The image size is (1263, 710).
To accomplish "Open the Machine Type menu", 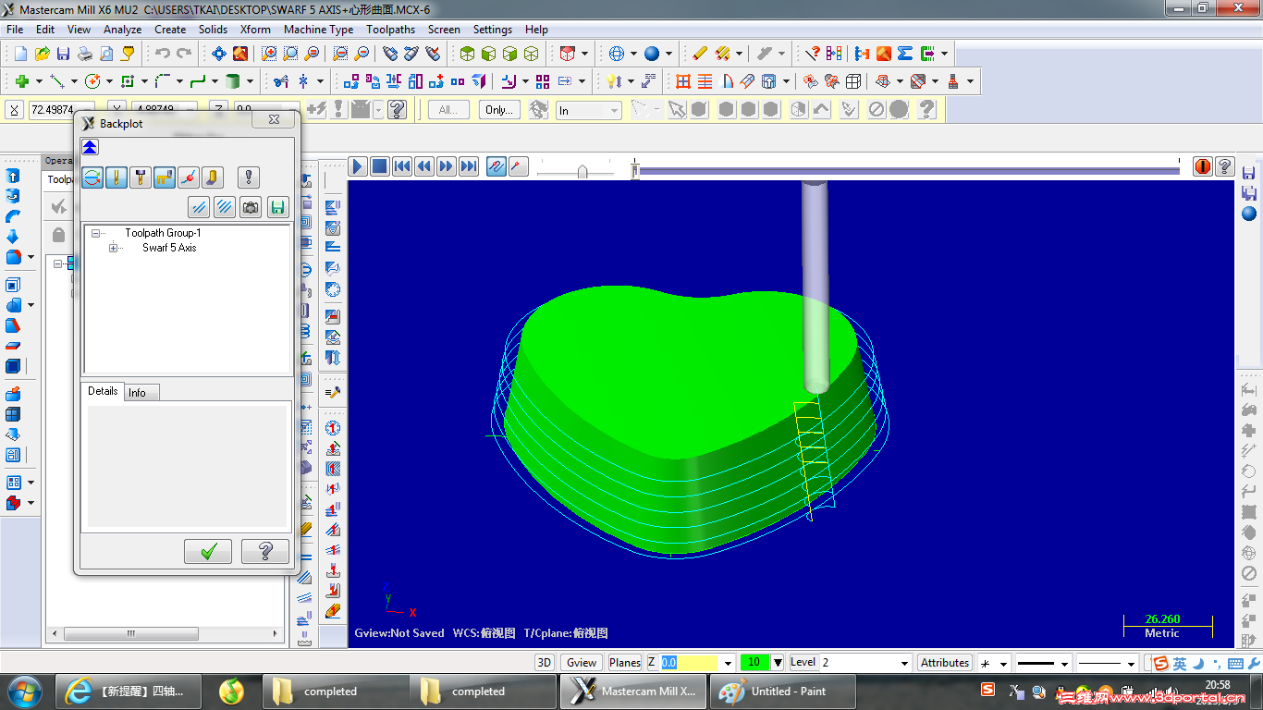I will click(x=319, y=30).
